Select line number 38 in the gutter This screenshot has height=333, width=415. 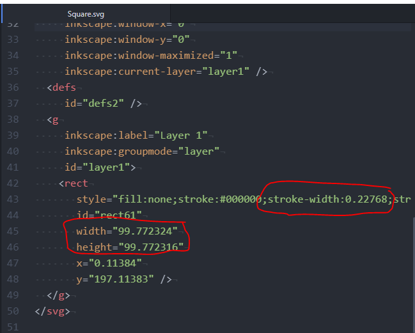[x=13, y=120]
